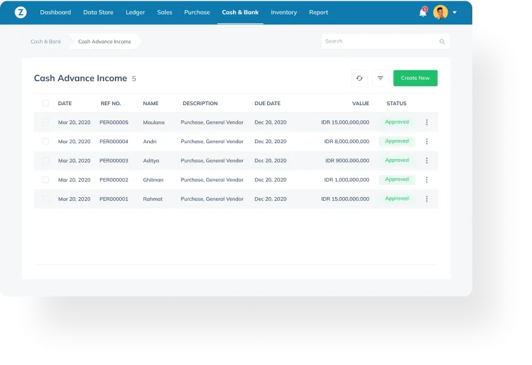This screenshot has height=365, width=532.
Task: Open the Report menu
Action: [x=318, y=13]
